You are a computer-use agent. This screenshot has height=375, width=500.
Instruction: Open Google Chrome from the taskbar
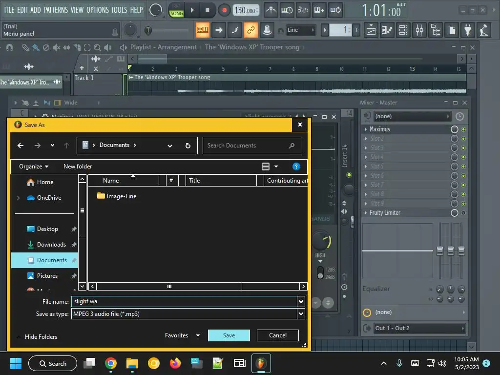(x=110, y=363)
